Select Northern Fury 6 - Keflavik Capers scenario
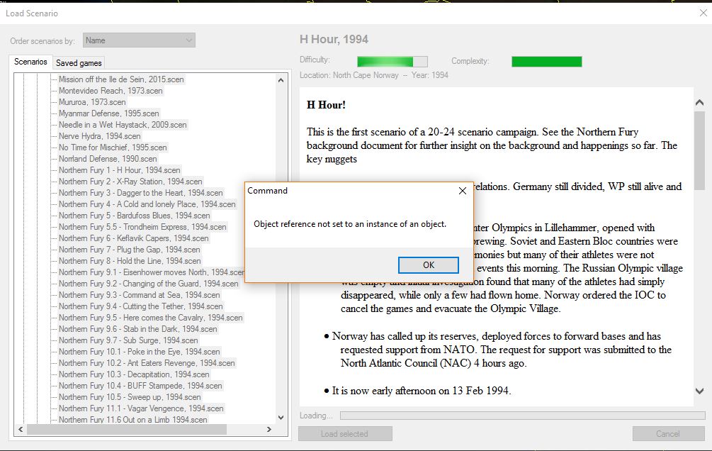 coord(133,238)
